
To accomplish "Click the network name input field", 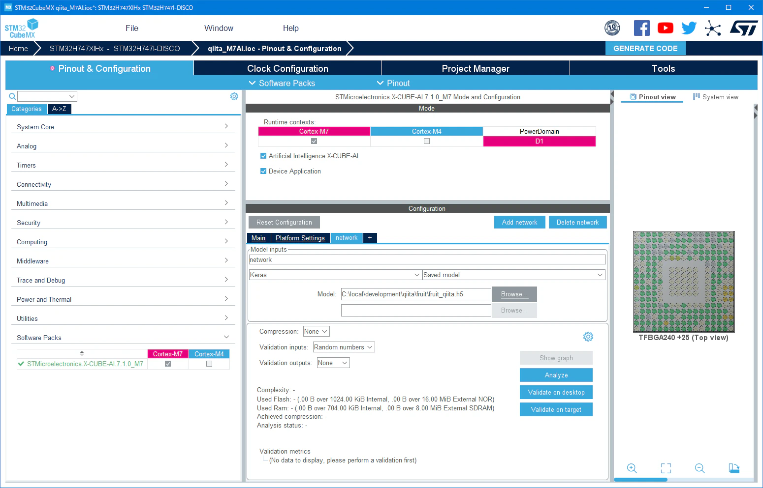I will click(427, 259).
